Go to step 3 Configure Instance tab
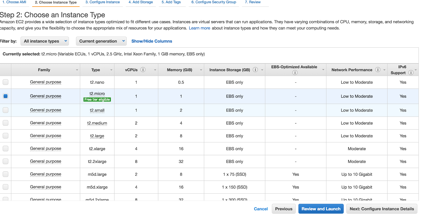This screenshot has width=423, height=216. coord(103,2)
